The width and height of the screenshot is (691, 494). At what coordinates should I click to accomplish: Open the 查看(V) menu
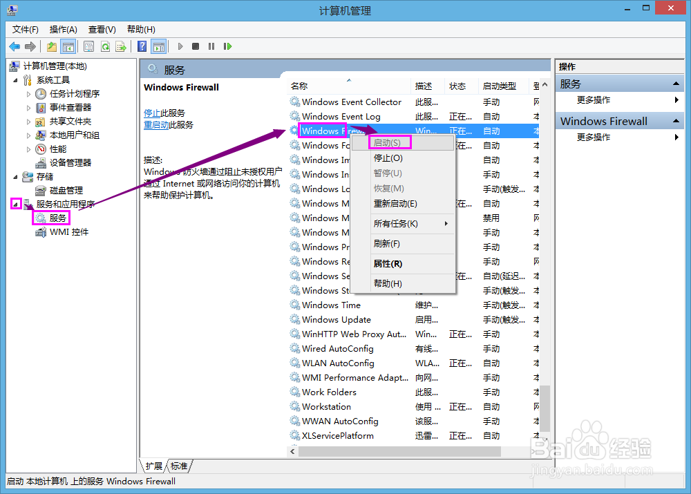(x=101, y=29)
